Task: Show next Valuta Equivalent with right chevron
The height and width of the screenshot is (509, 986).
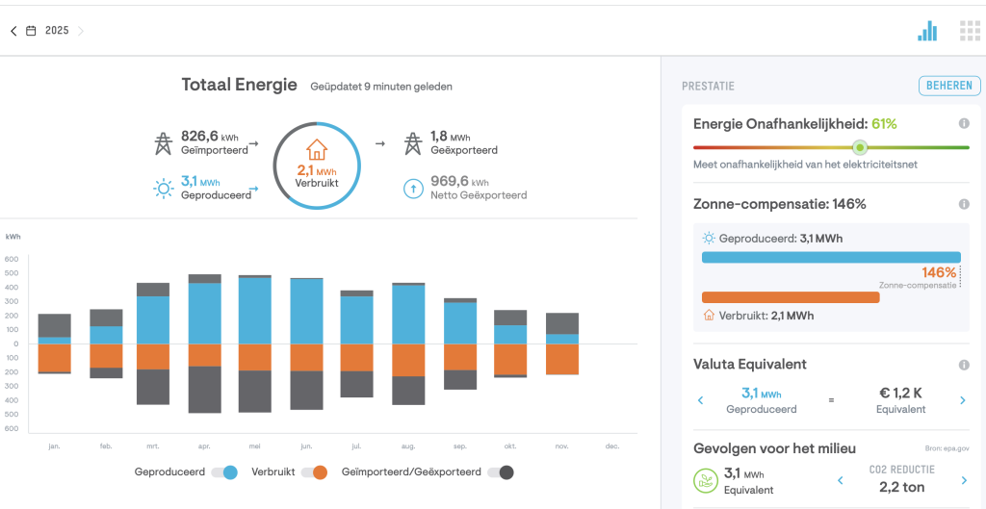Action: 962,400
